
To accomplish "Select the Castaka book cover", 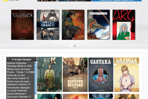I will 101,75.
